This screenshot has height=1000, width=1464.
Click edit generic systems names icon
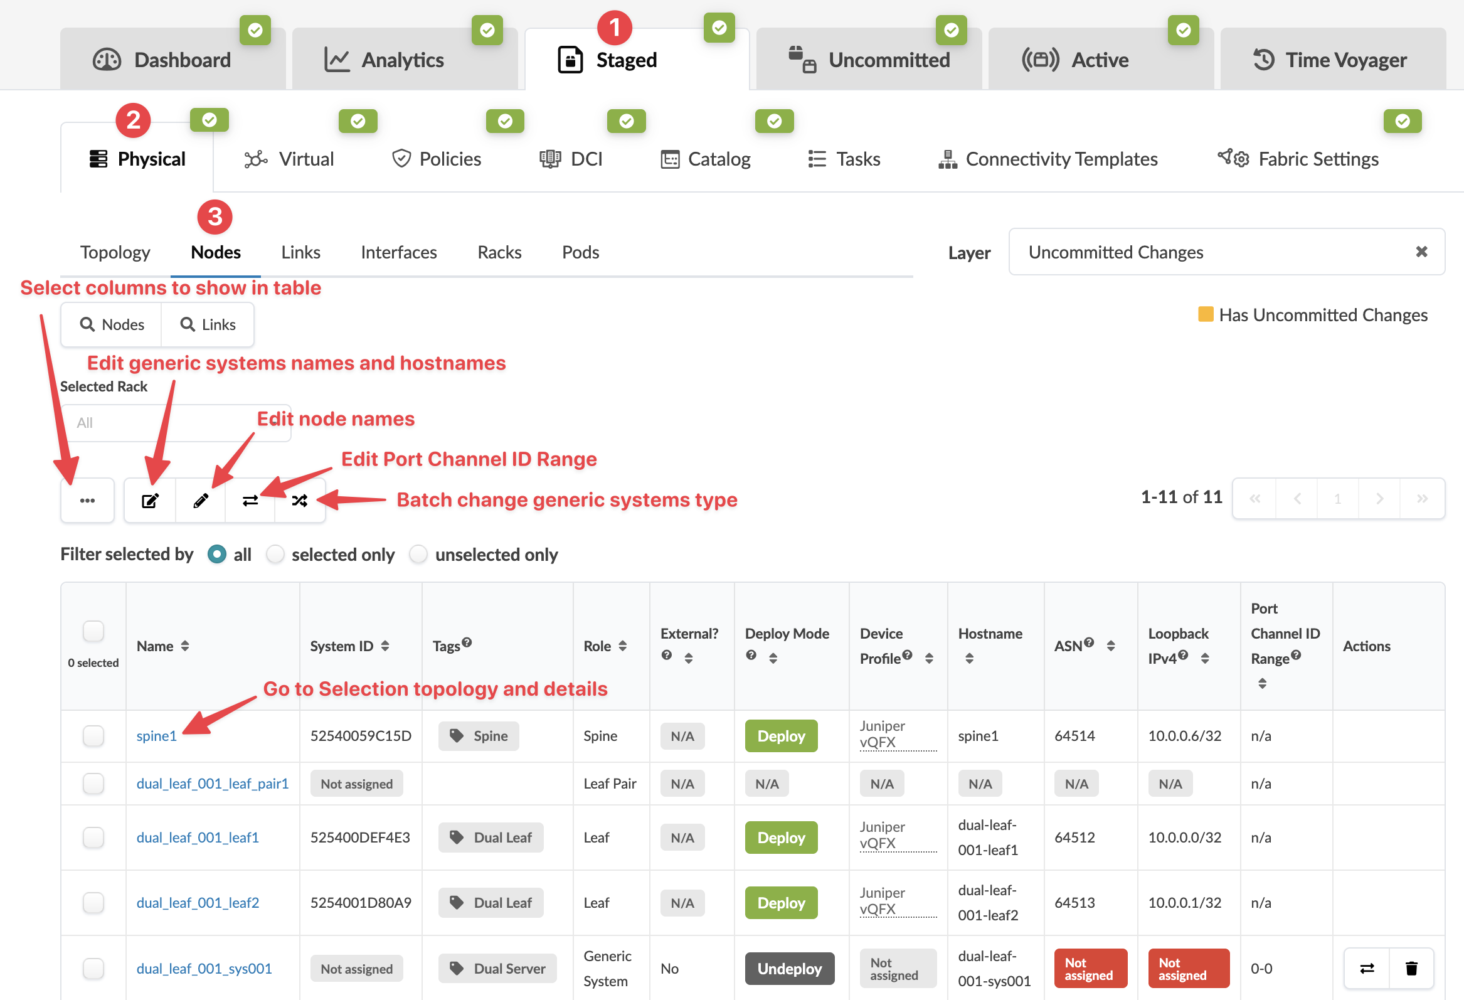click(x=150, y=501)
